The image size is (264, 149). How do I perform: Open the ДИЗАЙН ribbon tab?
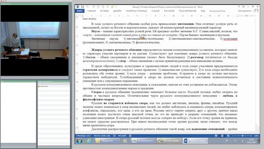tap(117, 11)
